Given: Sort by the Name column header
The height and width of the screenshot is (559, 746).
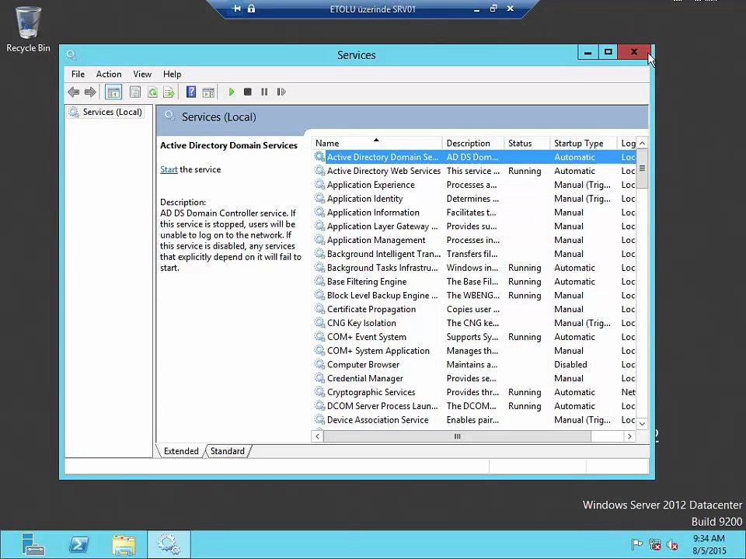Looking at the screenshot, I should pyautogui.click(x=376, y=143).
